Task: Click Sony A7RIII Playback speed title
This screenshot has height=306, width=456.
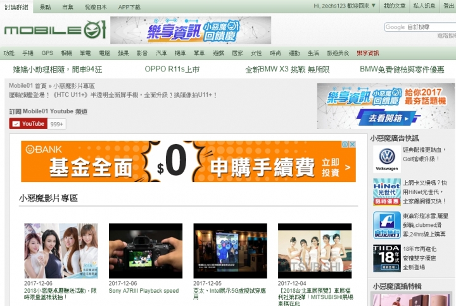Action: [144, 291]
